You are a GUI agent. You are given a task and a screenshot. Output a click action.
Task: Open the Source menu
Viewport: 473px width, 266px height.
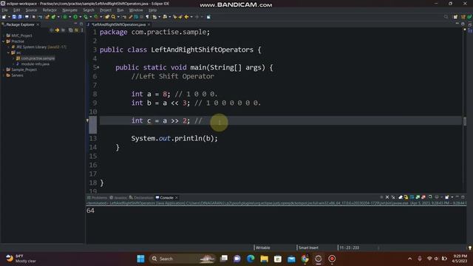coord(31,10)
